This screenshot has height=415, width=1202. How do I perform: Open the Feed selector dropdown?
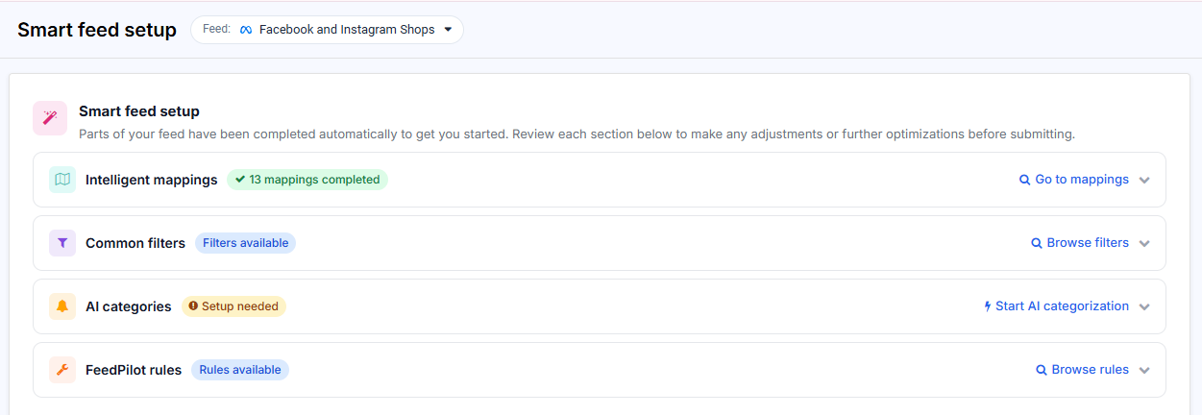[327, 30]
